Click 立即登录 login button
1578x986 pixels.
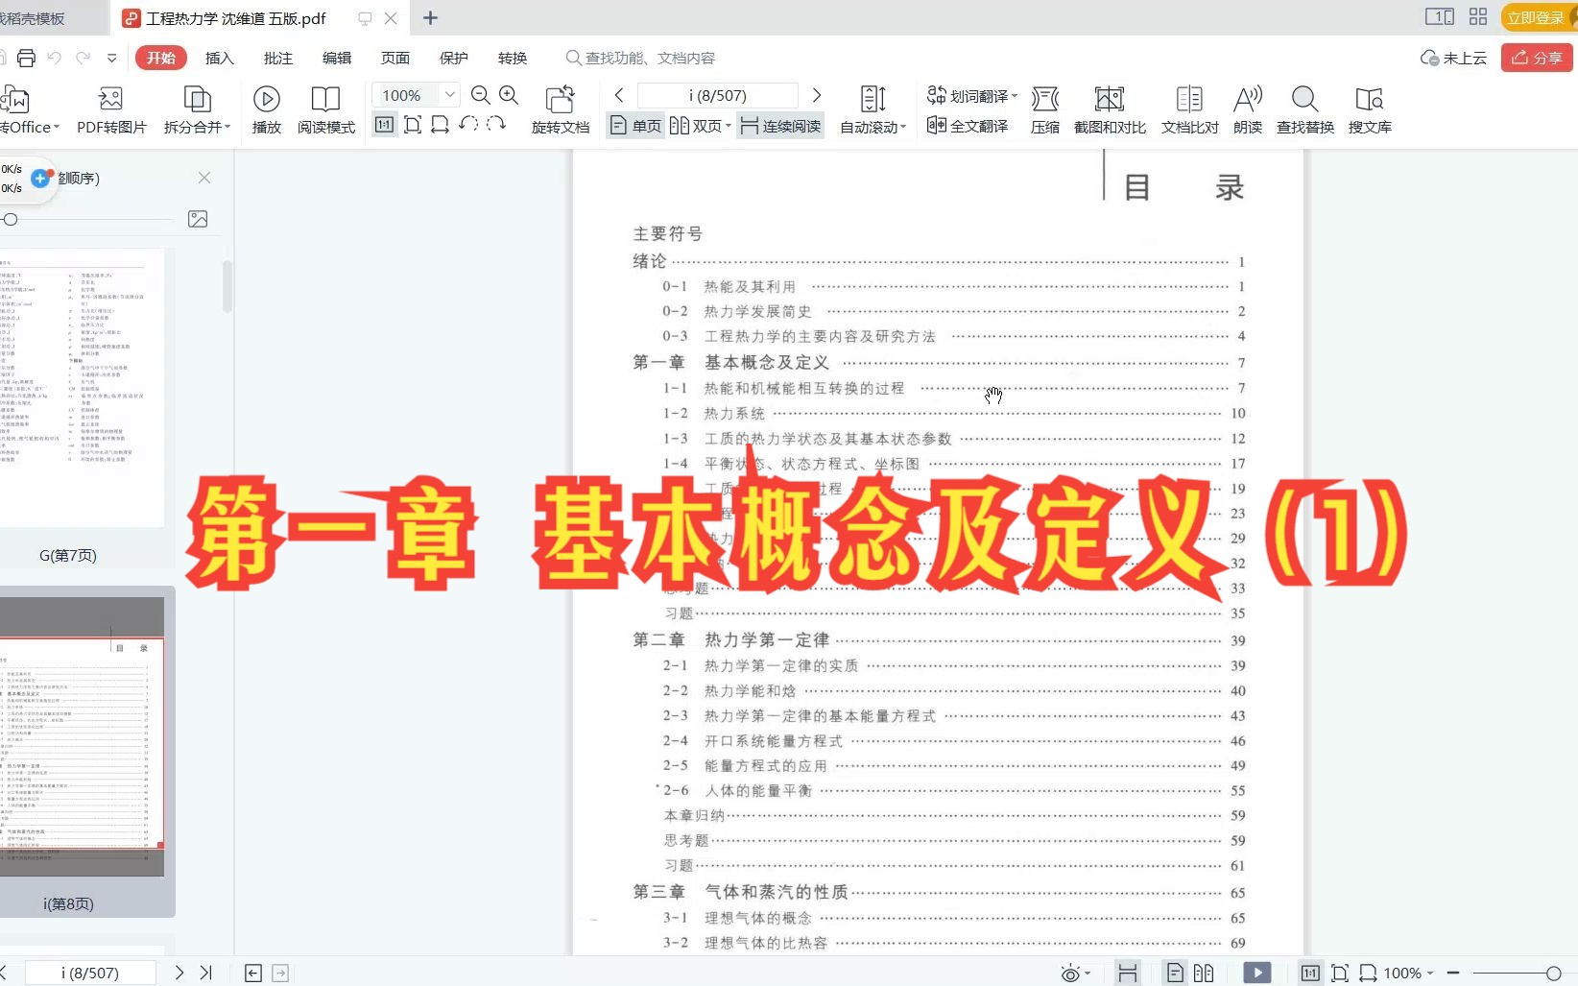tap(1539, 17)
